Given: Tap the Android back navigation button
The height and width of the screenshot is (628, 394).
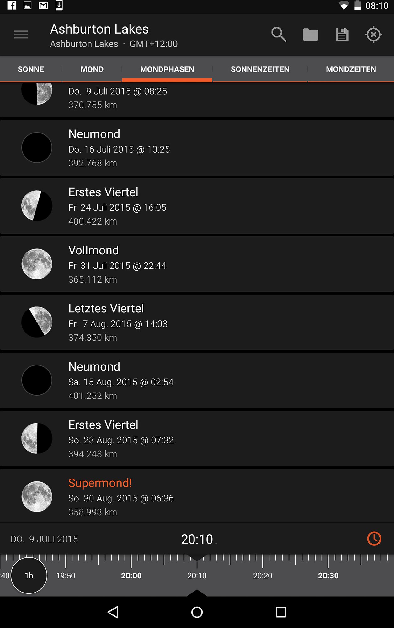Looking at the screenshot, I should point(113,612).
